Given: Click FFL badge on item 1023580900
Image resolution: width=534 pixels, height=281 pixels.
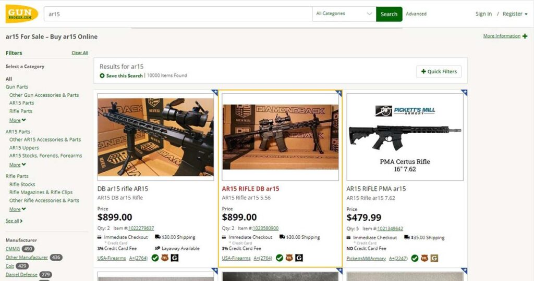Looking at the screenshot, I should [x=289, y=258].
